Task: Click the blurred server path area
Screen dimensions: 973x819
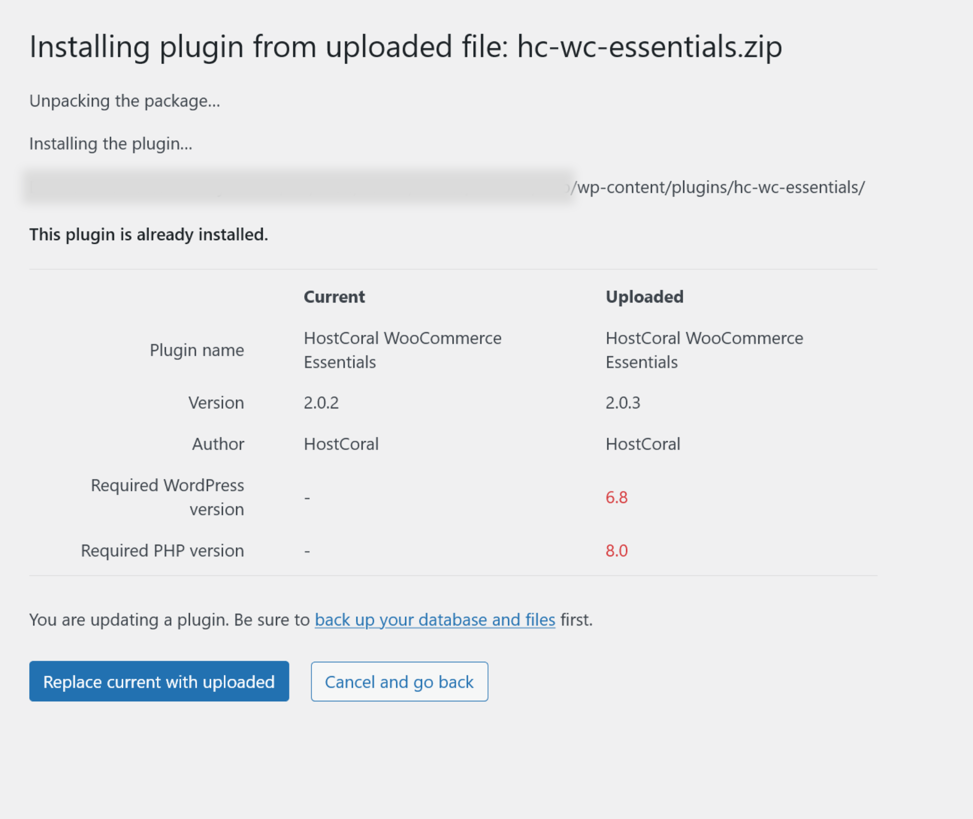Action: click(297, 187)
